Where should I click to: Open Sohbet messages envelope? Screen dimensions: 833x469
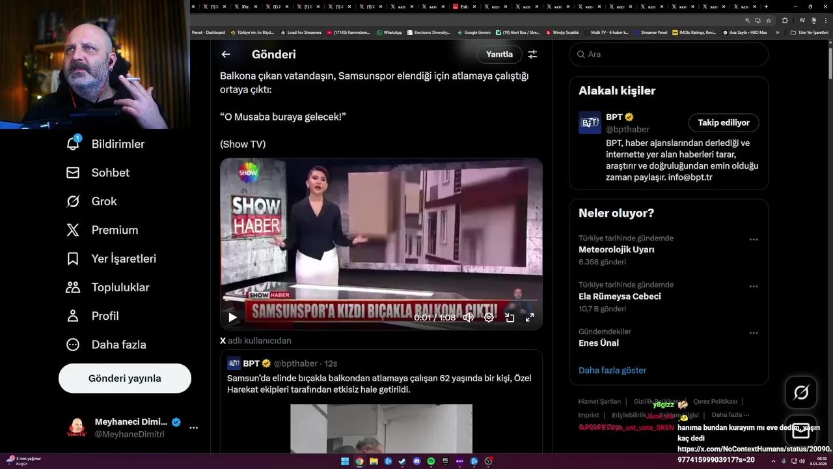pos(73,173)
